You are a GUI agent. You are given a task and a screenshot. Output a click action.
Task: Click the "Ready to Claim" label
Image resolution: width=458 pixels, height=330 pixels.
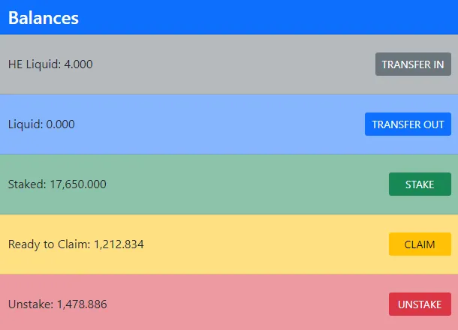click(x=49, y=244)
